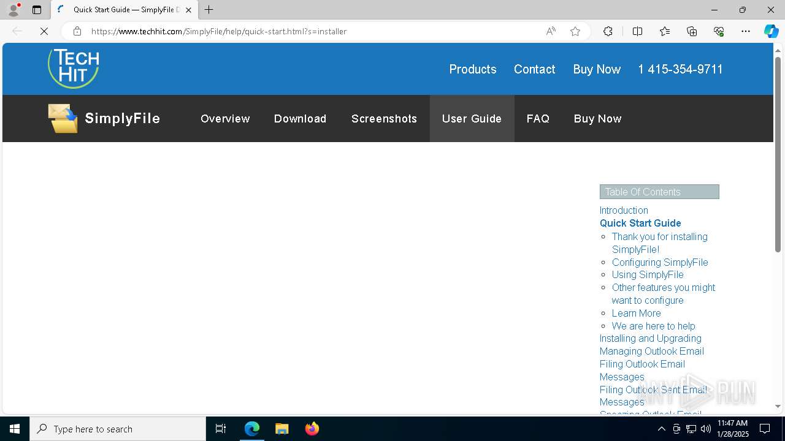The height and width of the screenshot is (441, 785).
Task: Open Task View on taskbar
Action: tap(221, 429)
